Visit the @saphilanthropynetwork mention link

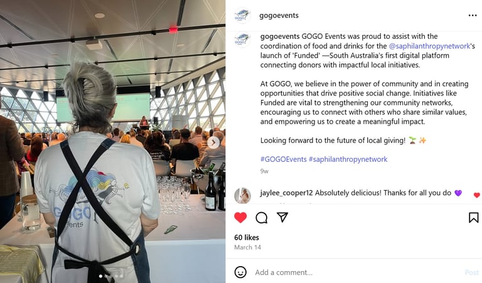(x=429, y=46)
